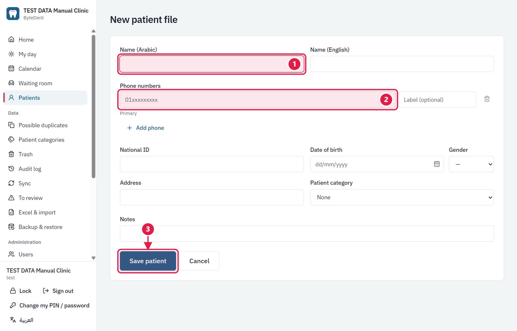The height and width of the screenshot is (331, 517).
Task: Click the Trash bin icon in the sidebar
Action: coord(11,154)
